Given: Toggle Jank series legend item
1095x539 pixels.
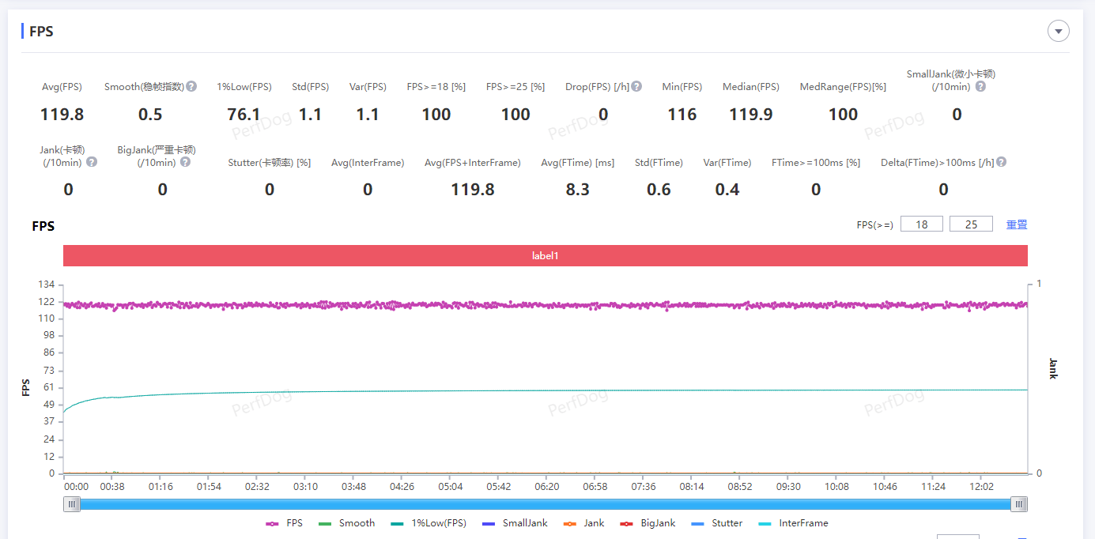Looking at the screenshot, I should 584,523.
